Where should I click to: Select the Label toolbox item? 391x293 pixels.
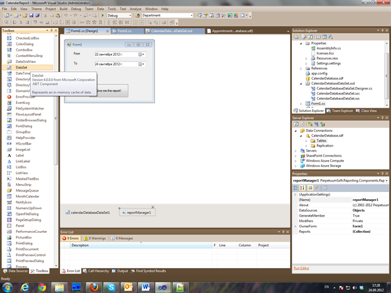(19, 155)
